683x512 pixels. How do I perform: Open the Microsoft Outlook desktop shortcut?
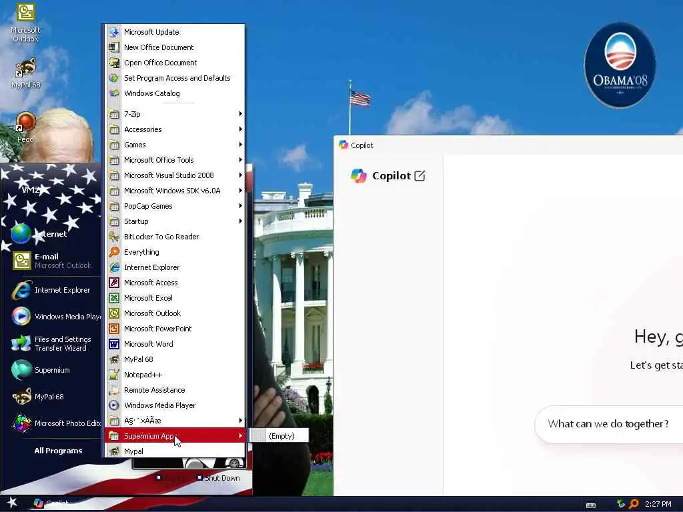26,22
